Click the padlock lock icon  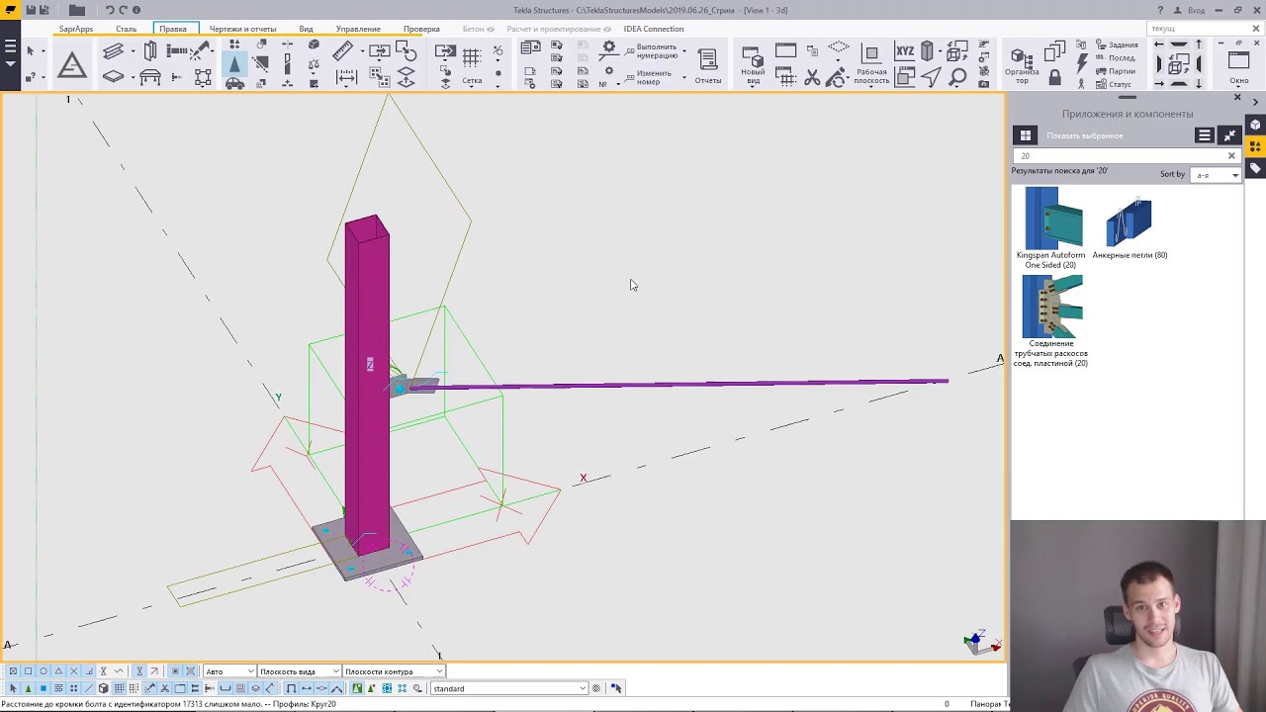[1054, 77]
